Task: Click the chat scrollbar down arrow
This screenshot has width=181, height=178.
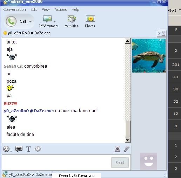Action: (x=128, y=140)
